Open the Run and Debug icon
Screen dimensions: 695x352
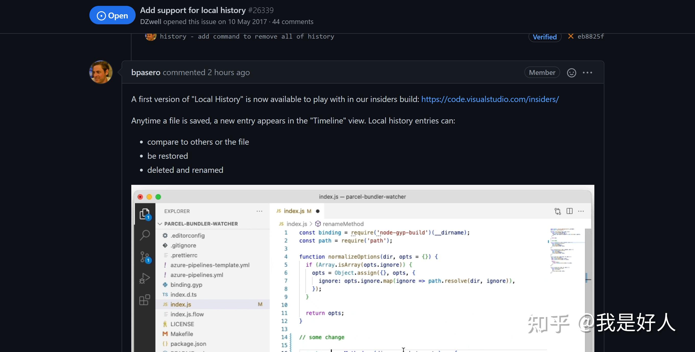click(145, 278)
